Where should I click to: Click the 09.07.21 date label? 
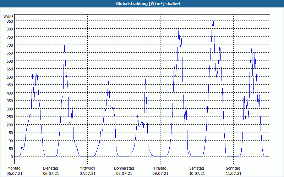tap(160, 173)
